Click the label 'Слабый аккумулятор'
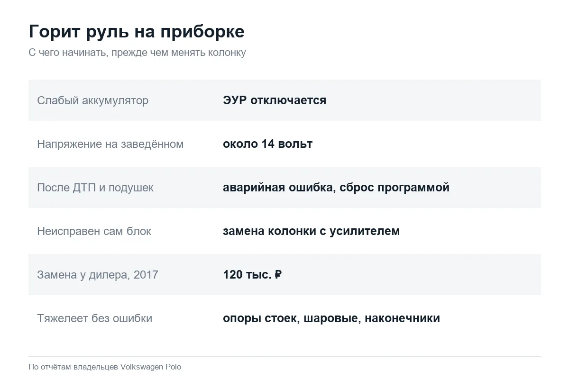The height and width of the screenshot is (379, 569). [92, 100]
